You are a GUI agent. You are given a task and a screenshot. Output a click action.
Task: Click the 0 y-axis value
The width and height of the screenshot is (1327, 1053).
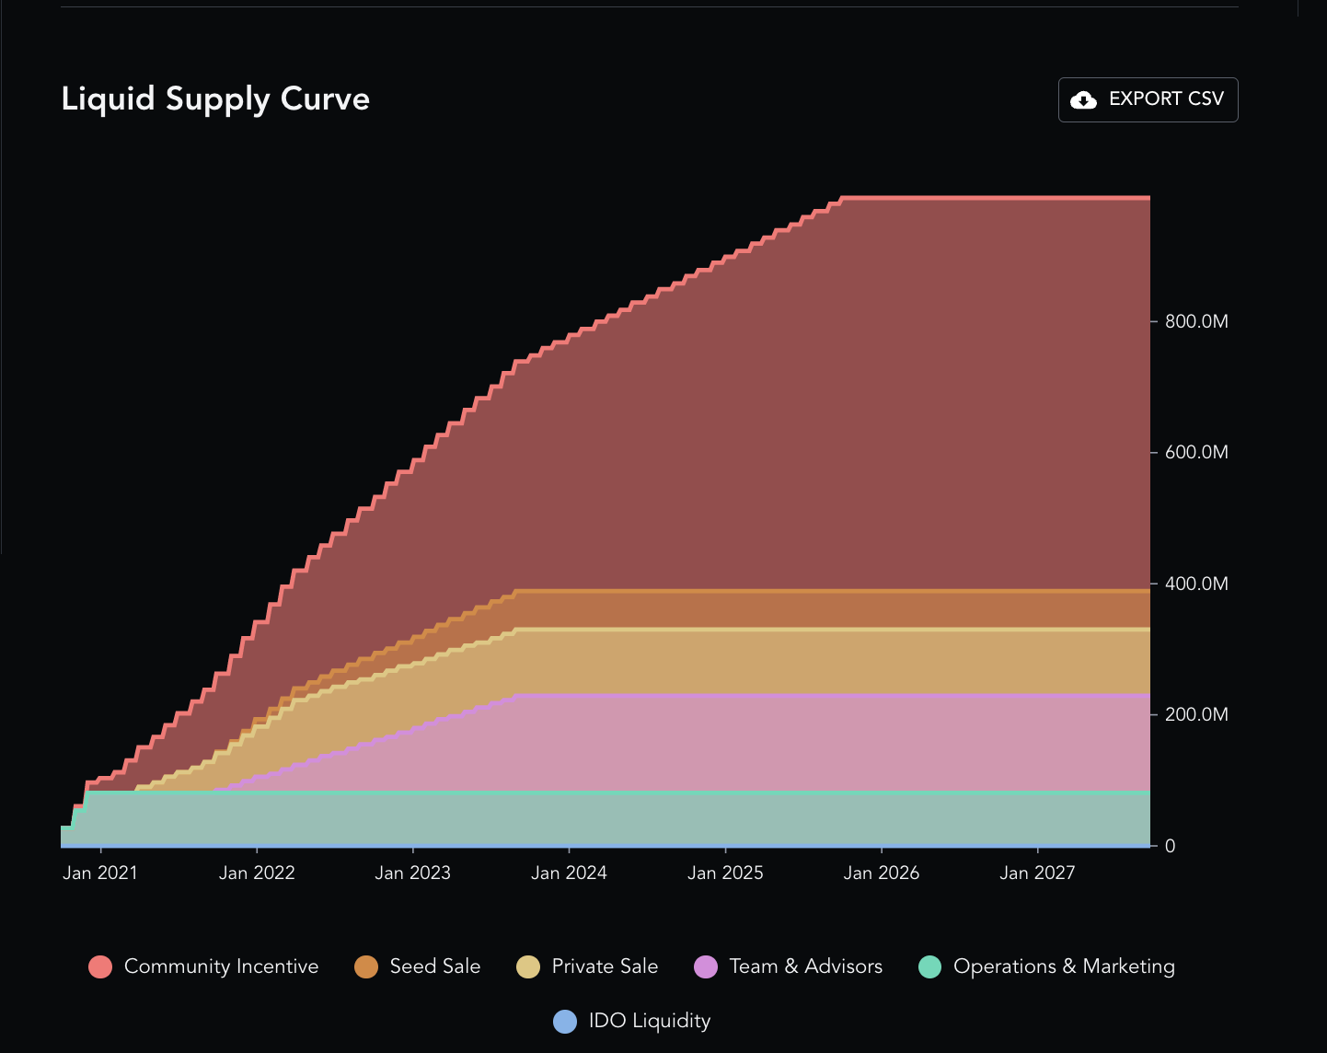point(1170,846)
